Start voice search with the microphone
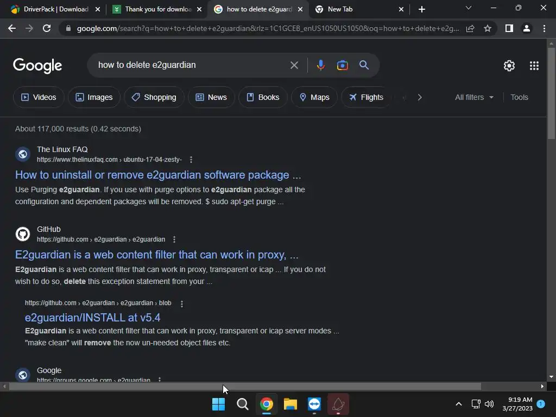Viewport: 556px width, 417px height. click(320, 65)
